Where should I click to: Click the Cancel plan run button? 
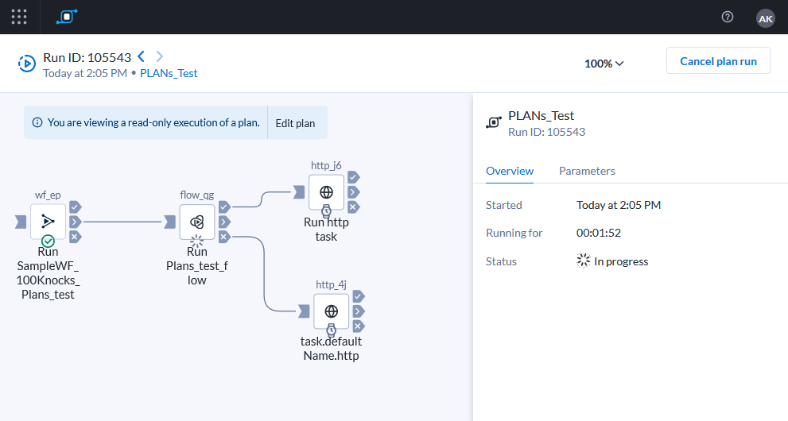pyautogui.click(x=717, y=61)
